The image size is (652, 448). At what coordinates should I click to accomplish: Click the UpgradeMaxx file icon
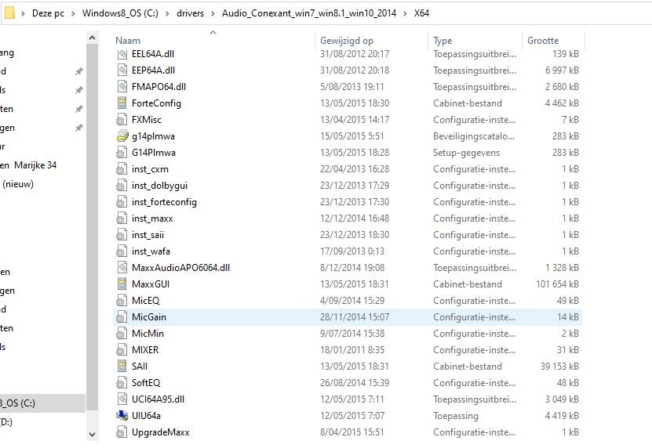point(122,432)
